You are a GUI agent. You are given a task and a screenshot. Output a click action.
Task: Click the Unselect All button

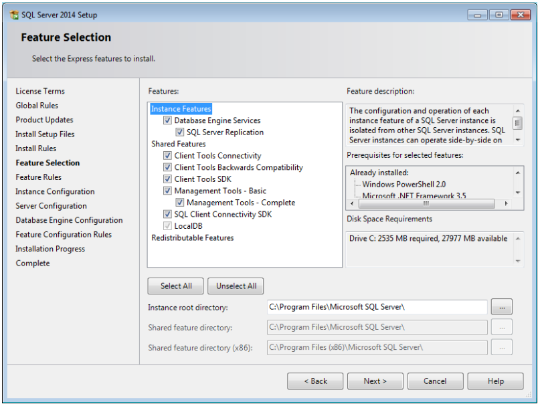[235, 286]
